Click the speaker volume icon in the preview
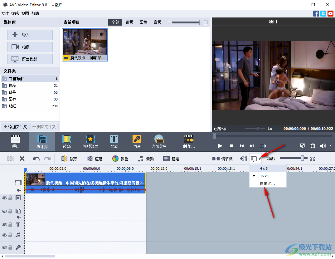Viewport: 335px width, 259px height. [x=323, y=146]
